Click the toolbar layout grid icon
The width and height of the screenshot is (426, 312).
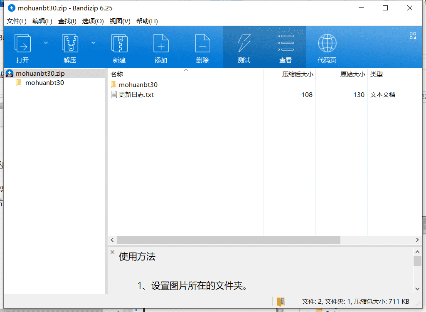point(413,36)
